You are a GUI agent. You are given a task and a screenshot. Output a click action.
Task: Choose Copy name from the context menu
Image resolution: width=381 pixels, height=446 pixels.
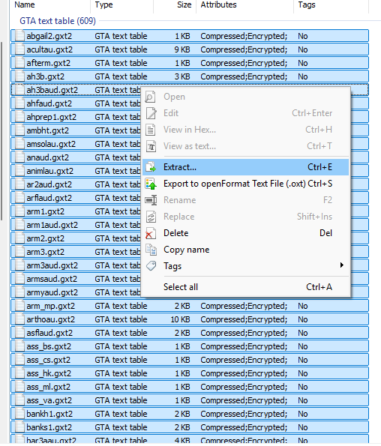pyautogui.click(x=245, y=250)
